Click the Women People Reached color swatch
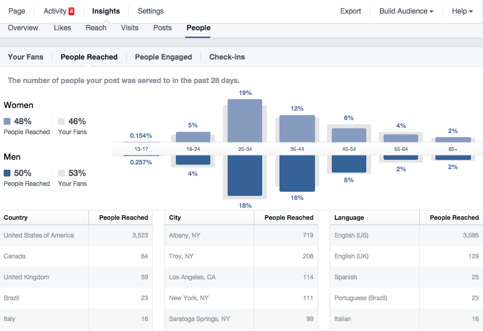Viewport: 483px width, 331px height. point(7,121)
